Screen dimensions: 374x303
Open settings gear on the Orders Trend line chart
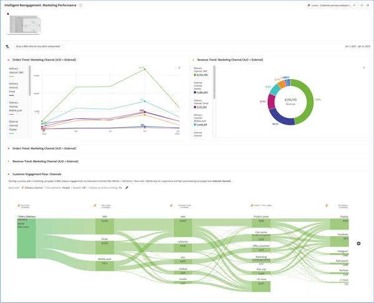179,68
